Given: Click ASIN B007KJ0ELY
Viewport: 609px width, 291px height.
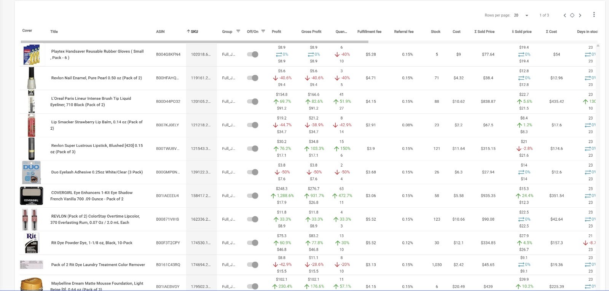Looking at the screenshot, I should pos(167,125).
